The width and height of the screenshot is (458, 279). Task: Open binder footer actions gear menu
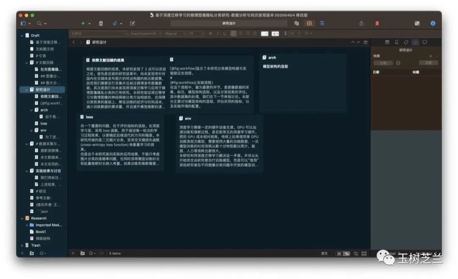pos(43,253)
